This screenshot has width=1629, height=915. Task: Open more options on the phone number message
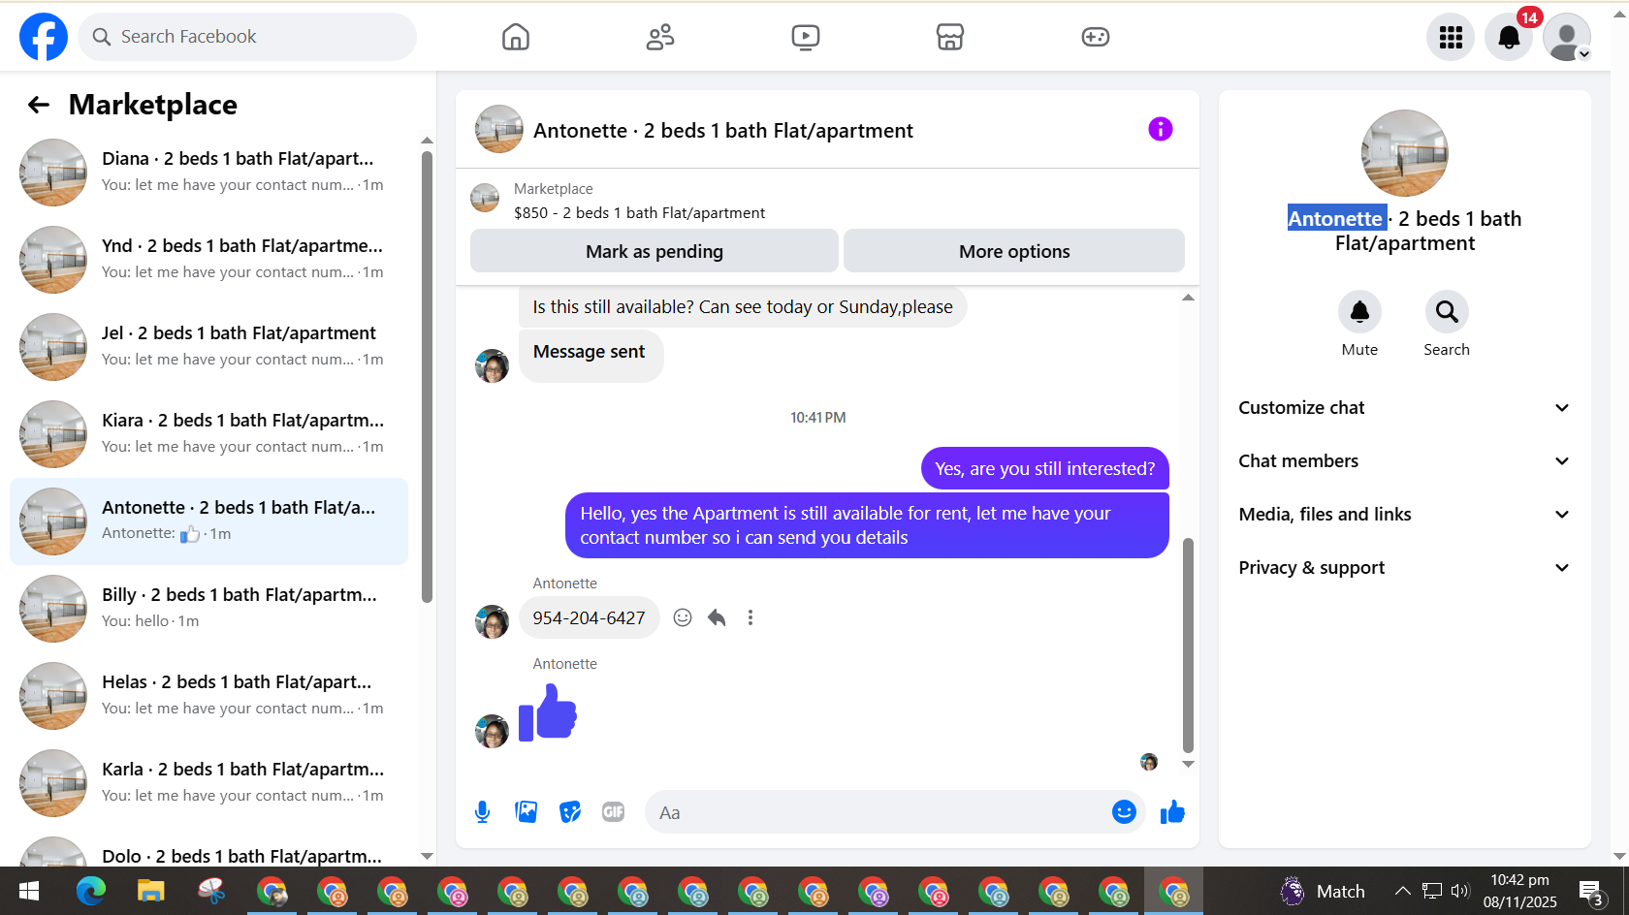(x=751, y=617)
